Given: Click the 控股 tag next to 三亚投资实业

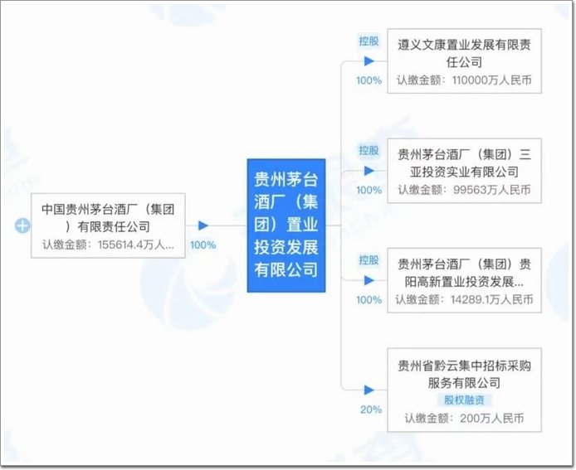Looking at the screenshot, I should [369, 151].
